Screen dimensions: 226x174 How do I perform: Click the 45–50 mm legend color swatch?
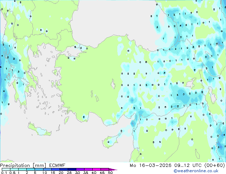tap(105, 169)
